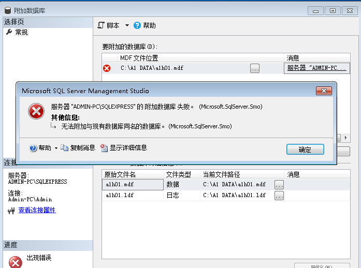Click the red error icon in dialog

tap(36, 111)
